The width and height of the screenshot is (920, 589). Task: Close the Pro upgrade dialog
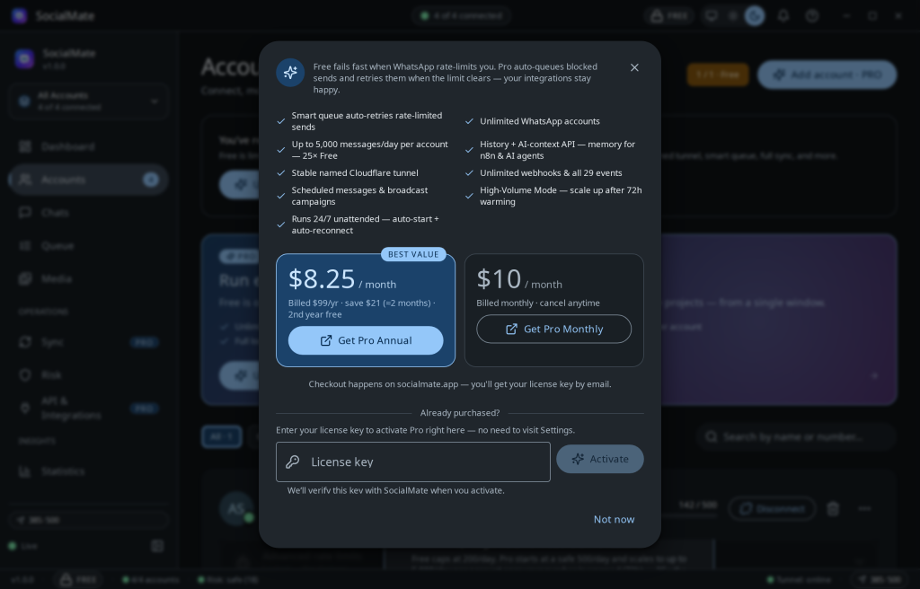634,67
